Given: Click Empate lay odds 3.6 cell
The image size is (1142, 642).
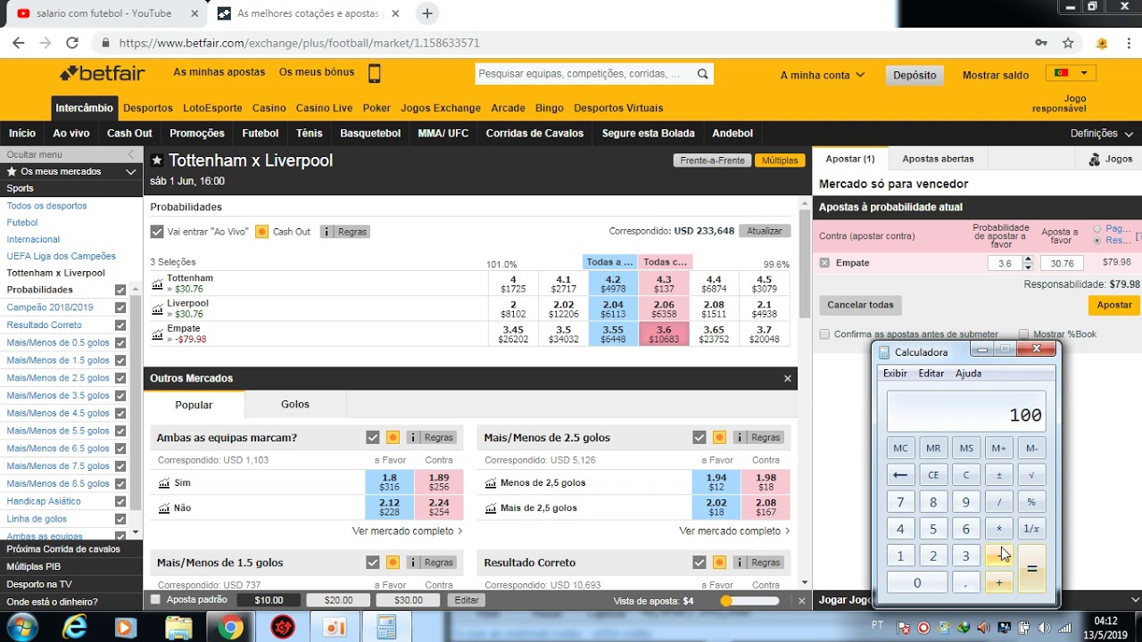Looking at the screenshot, I should 664,334.
